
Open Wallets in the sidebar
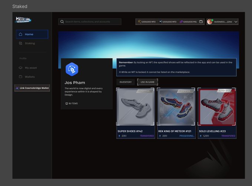(x=29, y=77)
